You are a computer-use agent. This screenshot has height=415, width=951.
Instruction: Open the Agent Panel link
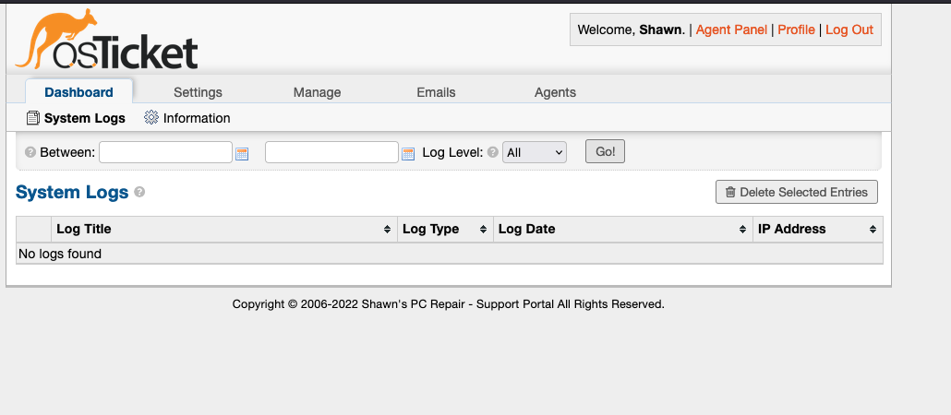pos(731,30)
